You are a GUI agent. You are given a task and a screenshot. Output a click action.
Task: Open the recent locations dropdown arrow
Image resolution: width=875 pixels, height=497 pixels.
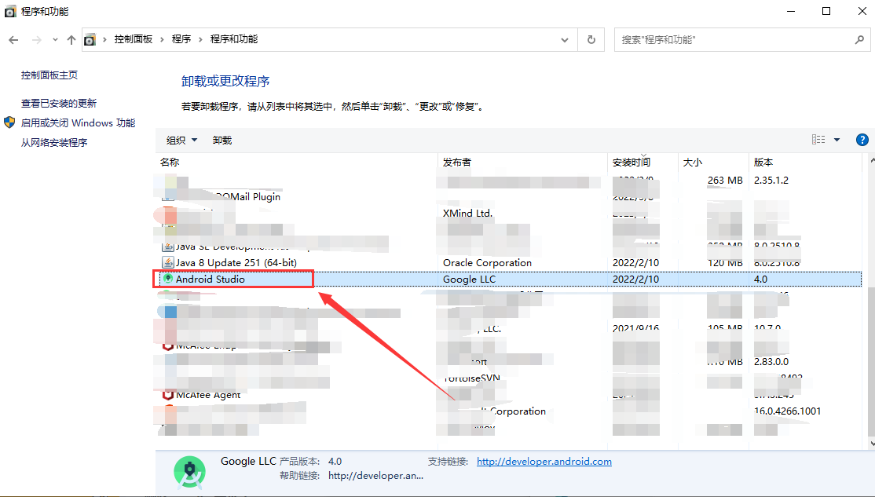55,39
